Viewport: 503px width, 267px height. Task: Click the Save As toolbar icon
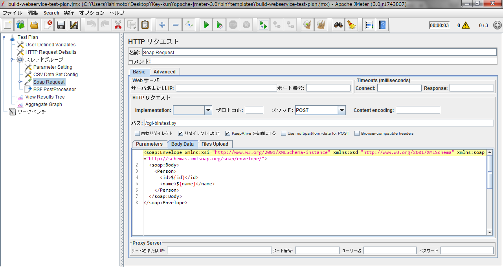pos(74,25)
